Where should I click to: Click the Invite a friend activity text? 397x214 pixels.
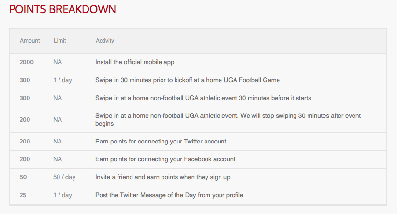[x=162, y=177]
